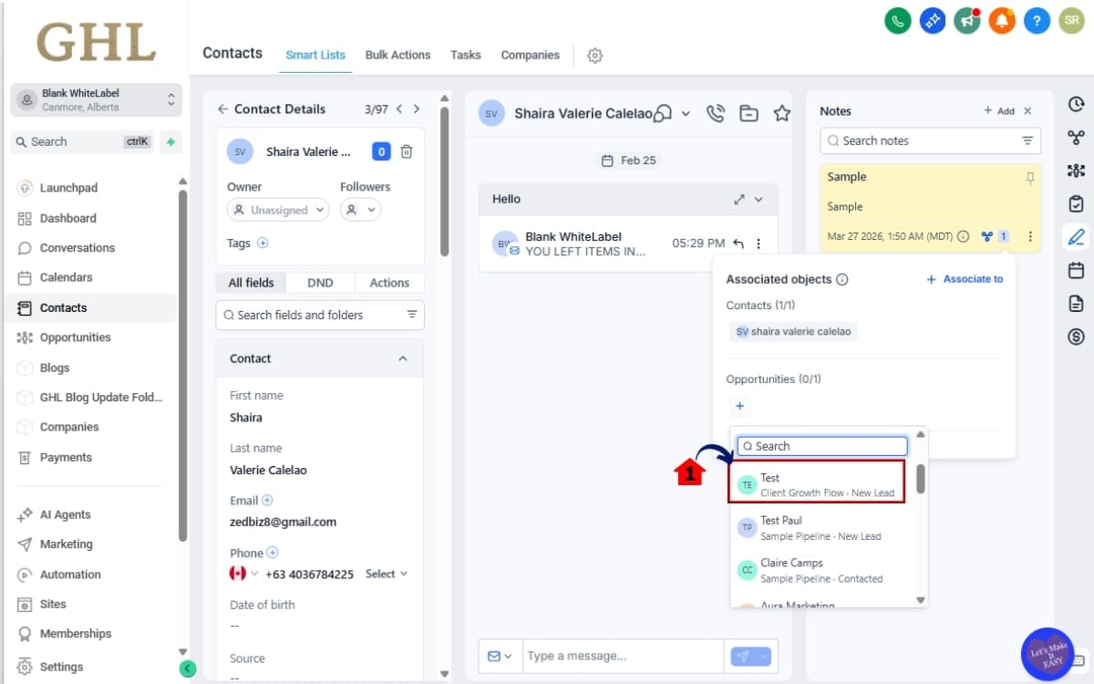Open the notifications bell icon
Image resolution: width=1094 pixels, height=684 pixels.
pos(1001,21)
